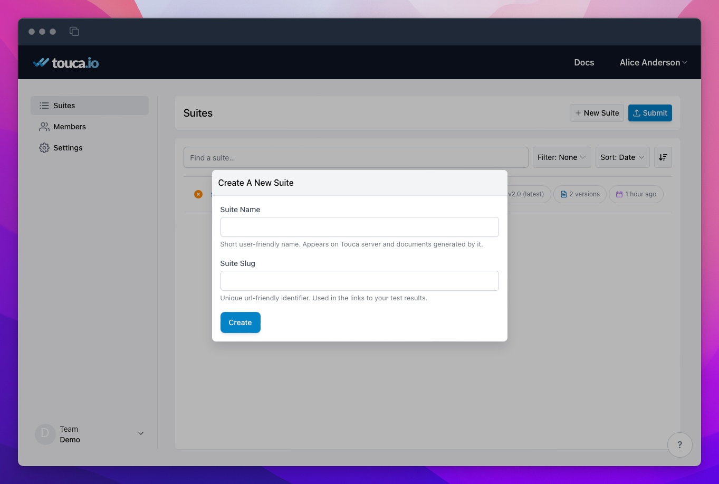Click the Submit button
This screenshot has width=719, height=484.
tap(650, 113)
